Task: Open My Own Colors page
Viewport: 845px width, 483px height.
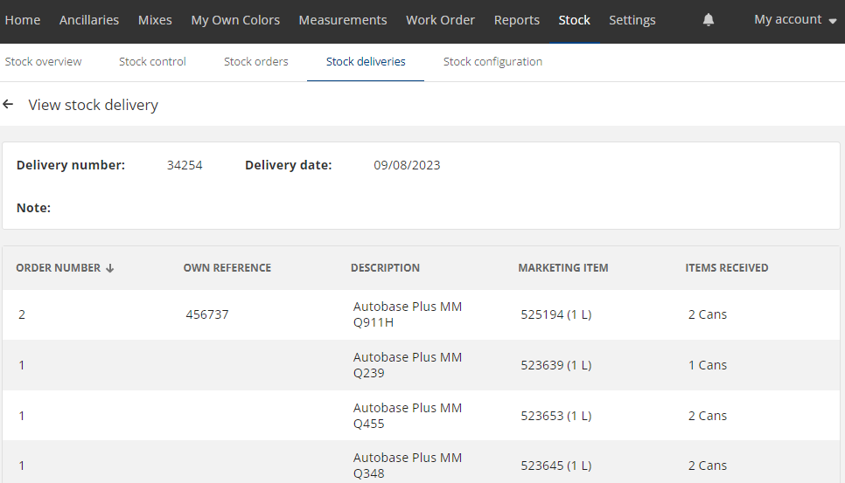Action: point(235,20)
